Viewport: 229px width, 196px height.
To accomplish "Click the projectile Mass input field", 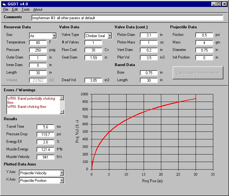I will pos(204,42).
